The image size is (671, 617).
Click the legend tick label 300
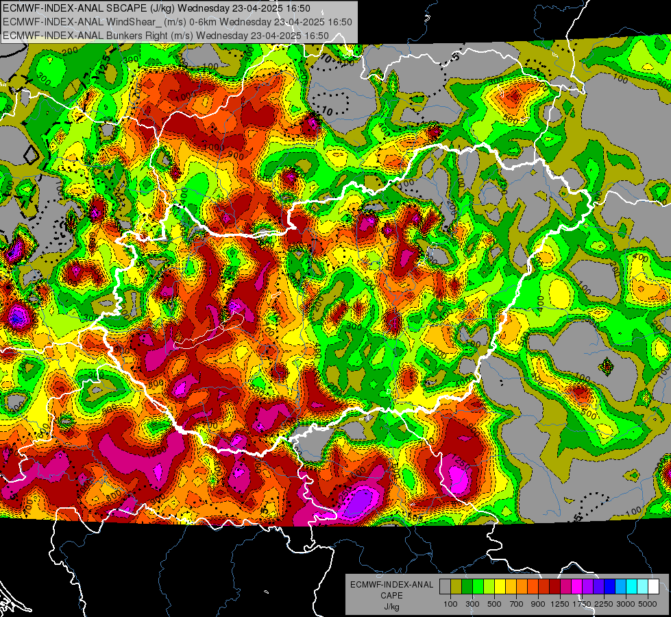pos(472,604)
